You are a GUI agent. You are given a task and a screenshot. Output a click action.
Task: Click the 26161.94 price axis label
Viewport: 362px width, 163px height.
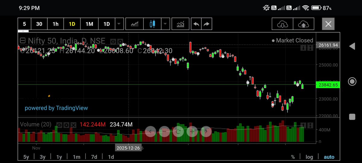[328, 45]
